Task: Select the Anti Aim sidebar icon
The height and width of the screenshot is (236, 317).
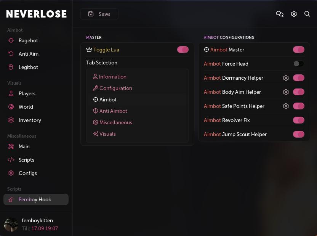Action: click(x=11, y=54)
